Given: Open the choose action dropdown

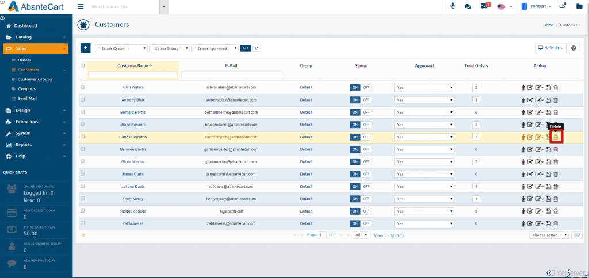Looking at the screenshot, I should pyautogui.click(x=549, y=235).
